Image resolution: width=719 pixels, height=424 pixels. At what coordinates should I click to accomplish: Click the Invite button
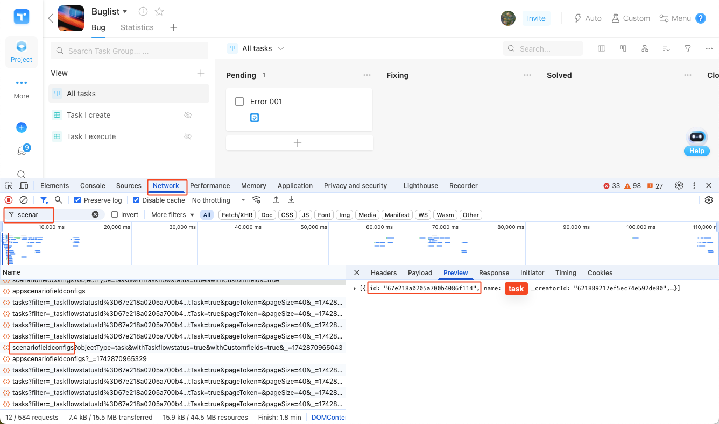click(x=536, y=18)
